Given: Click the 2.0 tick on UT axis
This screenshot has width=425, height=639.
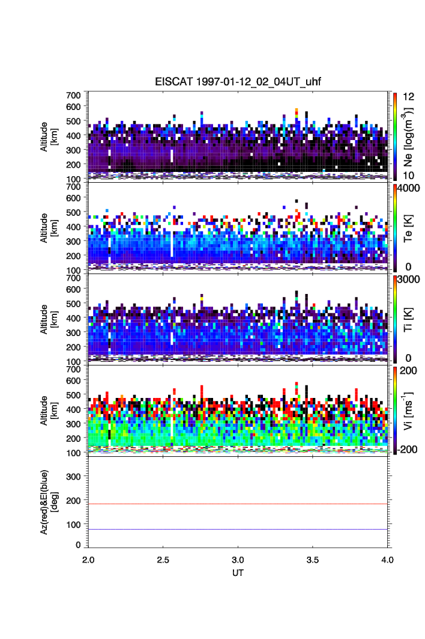Looking at the screenshot, I should [x=88, y=560].
